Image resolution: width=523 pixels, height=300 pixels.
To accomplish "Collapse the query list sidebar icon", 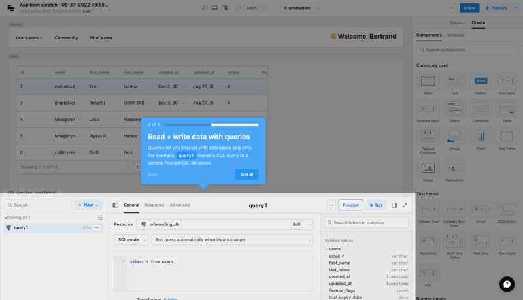I will [x=116, y=205].
